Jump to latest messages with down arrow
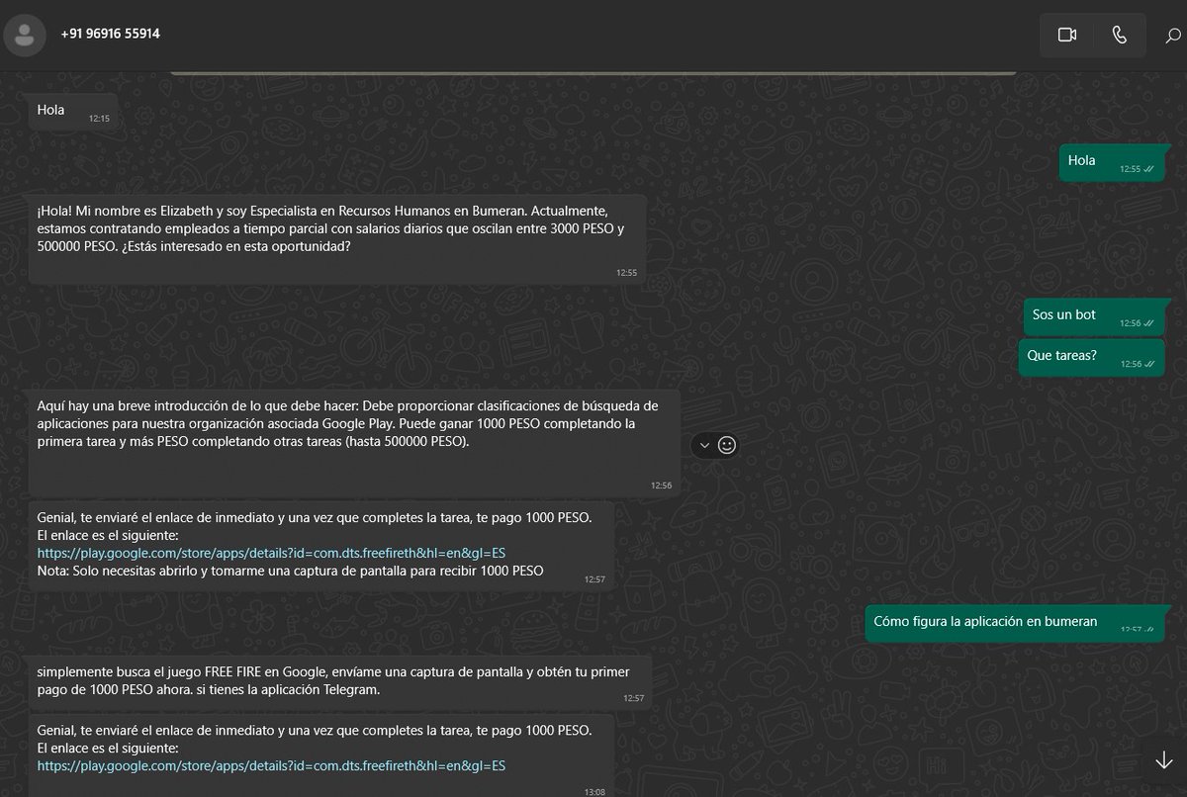 (1163, 759)
